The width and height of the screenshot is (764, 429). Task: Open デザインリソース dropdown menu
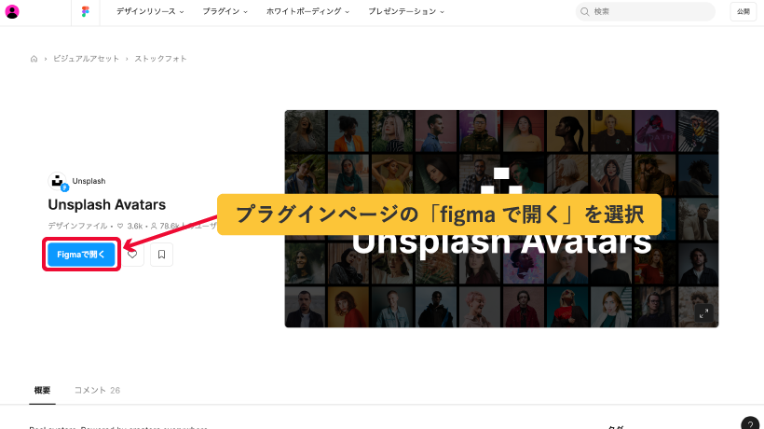click(x=150, y=12)
